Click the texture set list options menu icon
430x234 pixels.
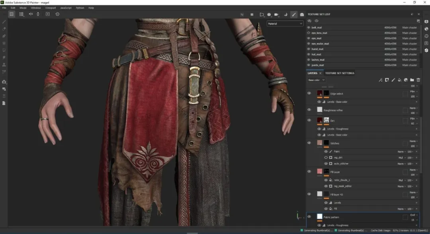pyautogui.click(x=418, y=21)
